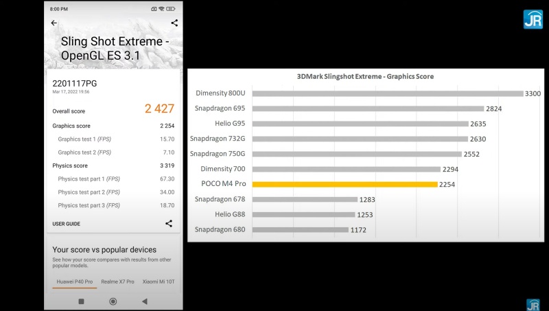Tap the share icon beside USER GUIDE
Image resolution: width=549 pixels, height=311 pixels.
click(x=169, y=224)
